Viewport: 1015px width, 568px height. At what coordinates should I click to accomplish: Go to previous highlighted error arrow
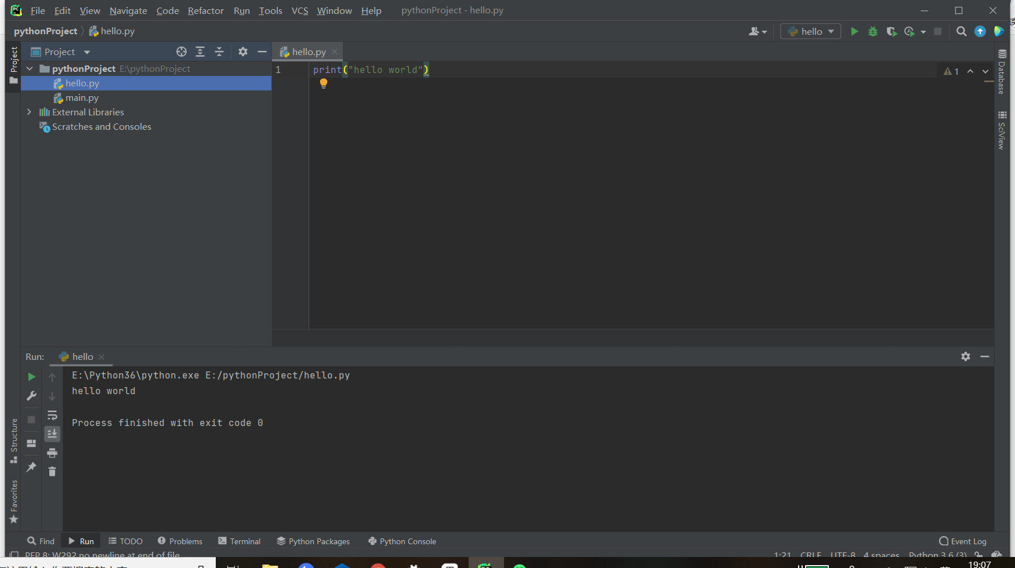pyautogui.click(x=970, y=71)
